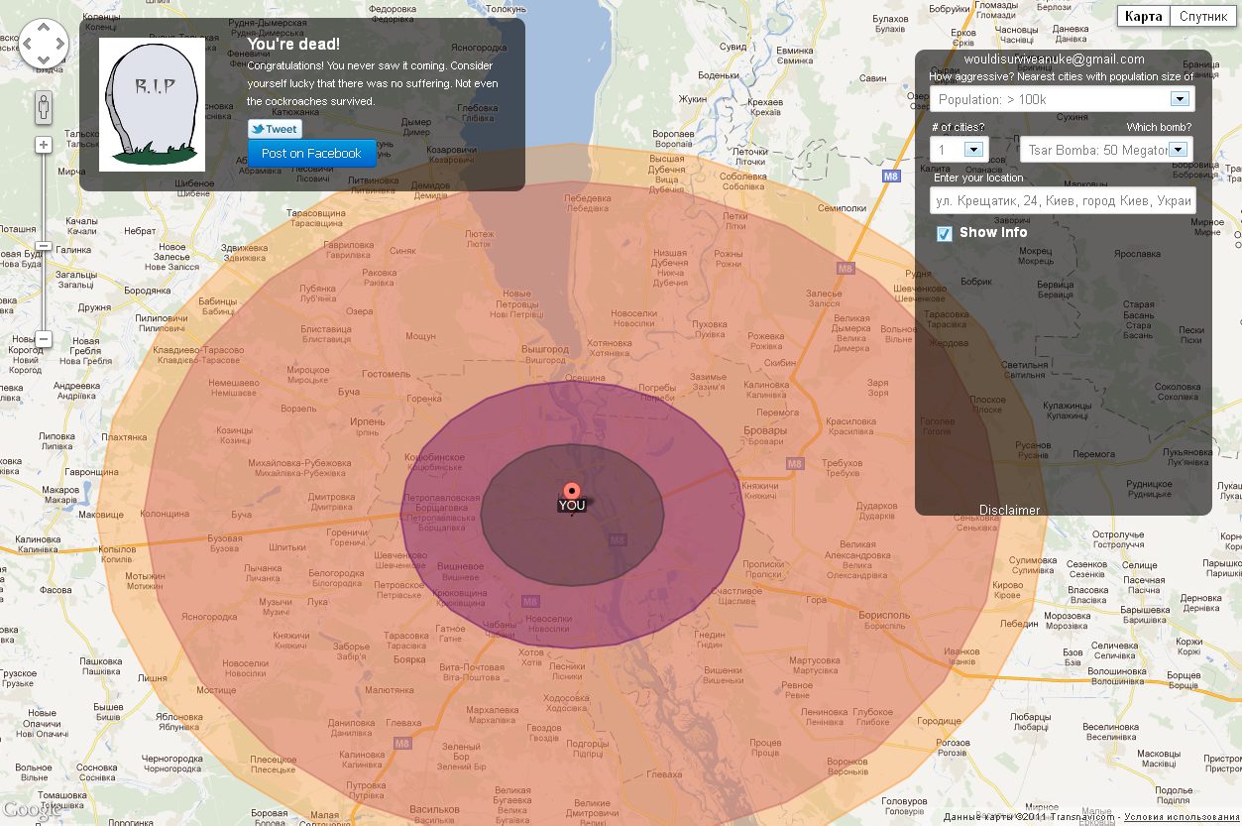Open the number of cities dropdown
Image resolution: width=1242 pixels, height=826 pixels.
click(x=959, y=150)
